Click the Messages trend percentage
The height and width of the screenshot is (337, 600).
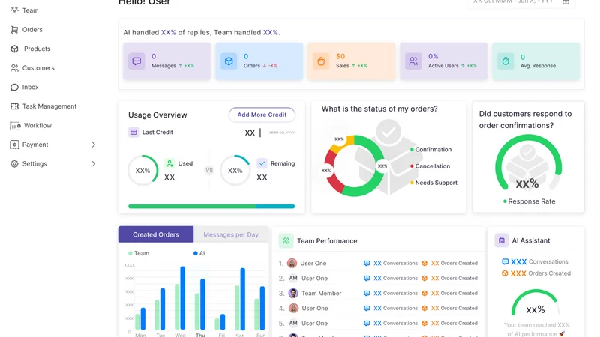(189, 66)
